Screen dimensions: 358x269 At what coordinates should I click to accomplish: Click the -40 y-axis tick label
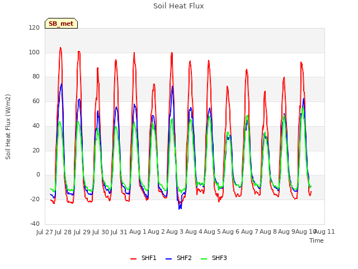35,224
